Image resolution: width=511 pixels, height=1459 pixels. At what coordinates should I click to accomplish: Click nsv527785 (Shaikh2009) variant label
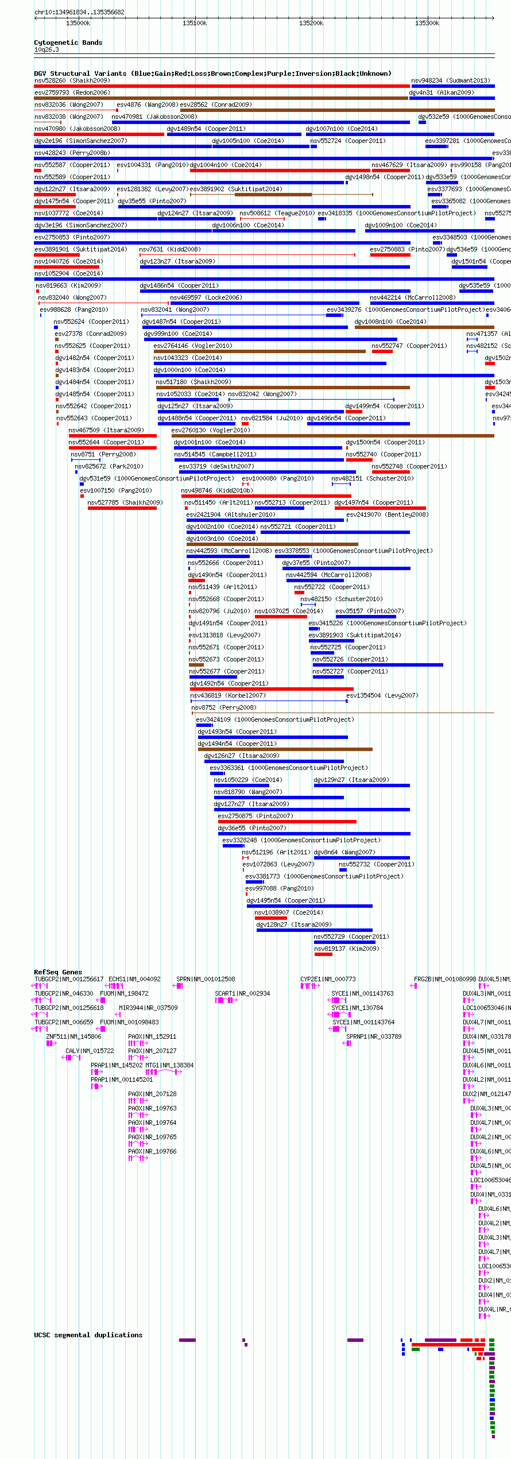pos(125,502)
